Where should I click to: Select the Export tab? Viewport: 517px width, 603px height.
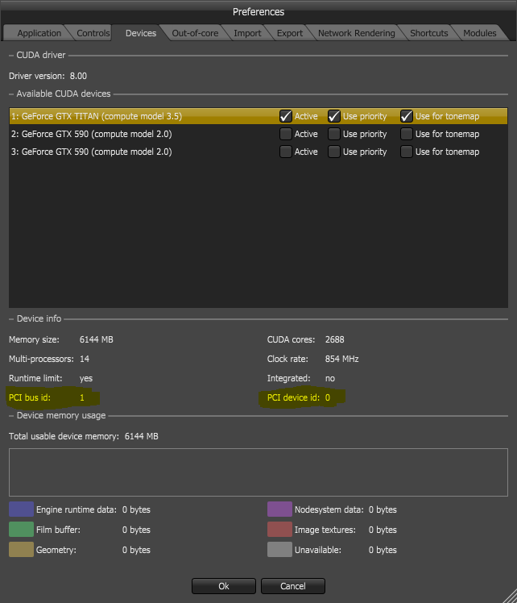click(289, 33)
